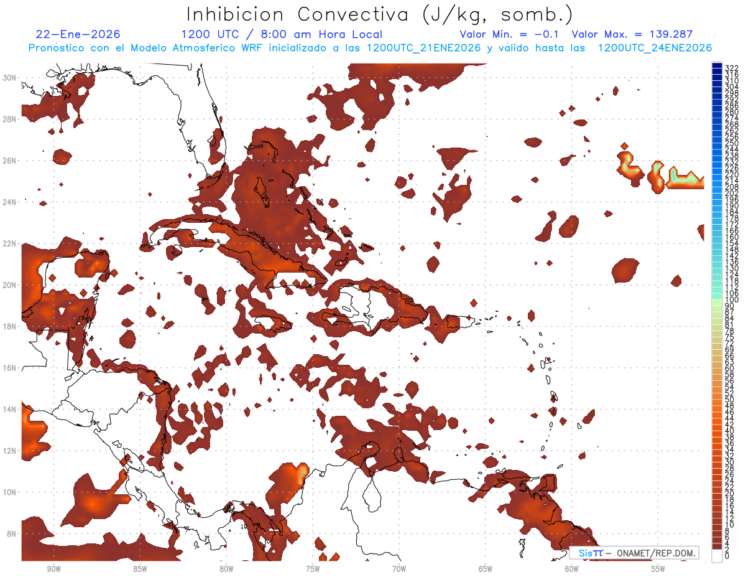The image size is (746, 577).
Task: Click the "Valor Max. = 139.287" text
Action: (632, 34)
